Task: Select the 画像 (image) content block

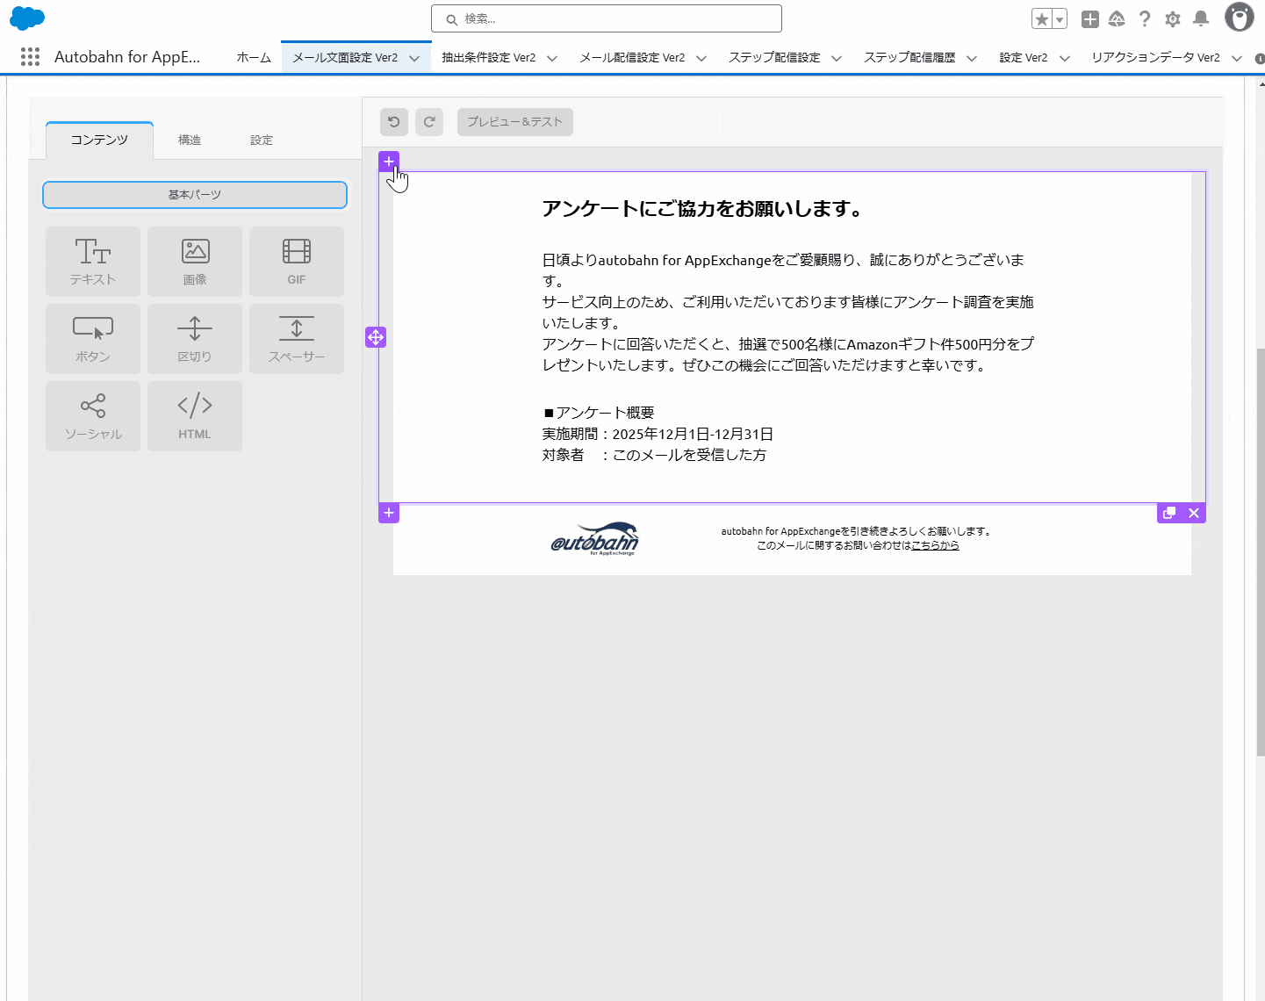Action: click(195, 261)
